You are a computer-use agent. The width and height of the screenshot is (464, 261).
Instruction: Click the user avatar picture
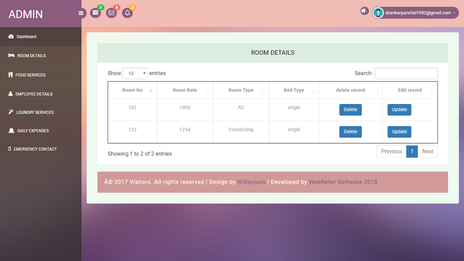tap(378, 13)
